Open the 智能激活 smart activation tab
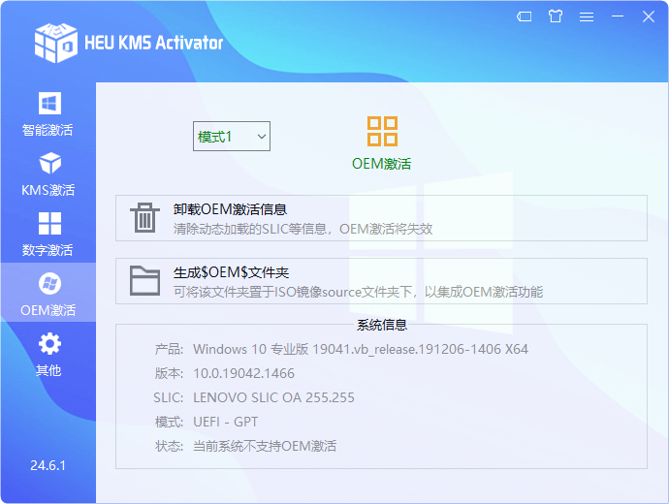Screen dimensions: 669x504 (x=48, y=113)
